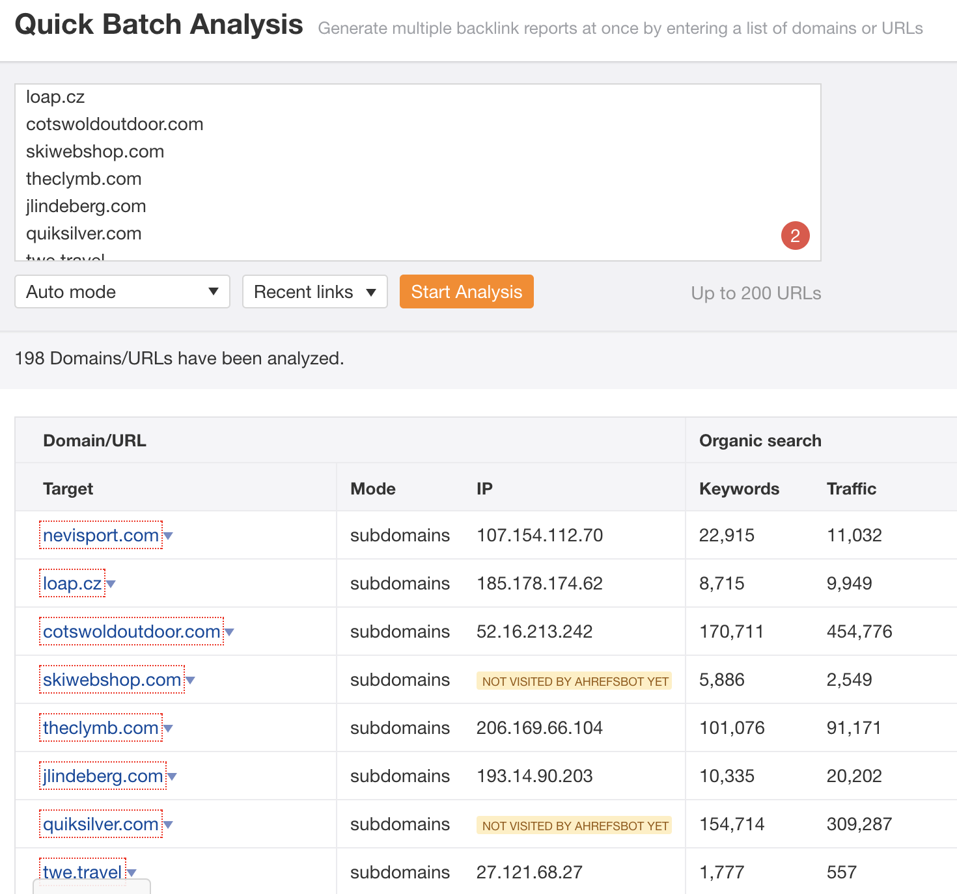Sort by the IP column header
This screenshot has height=894, width=957.
click(484, 489)
